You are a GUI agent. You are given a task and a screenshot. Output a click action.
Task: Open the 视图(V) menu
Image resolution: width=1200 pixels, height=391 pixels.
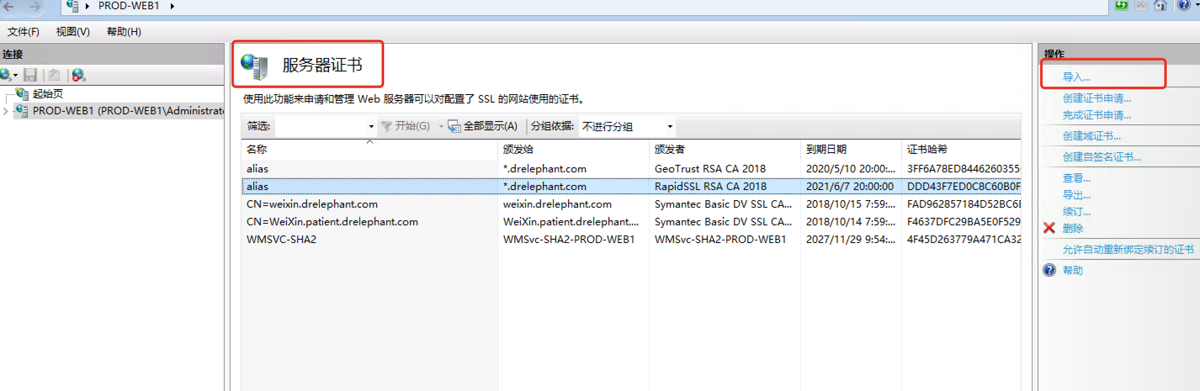(72, 32)
